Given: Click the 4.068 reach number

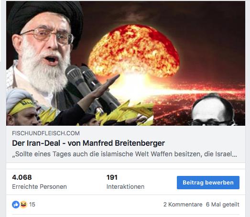Looking at the screenshot, I should click(22, 177).
